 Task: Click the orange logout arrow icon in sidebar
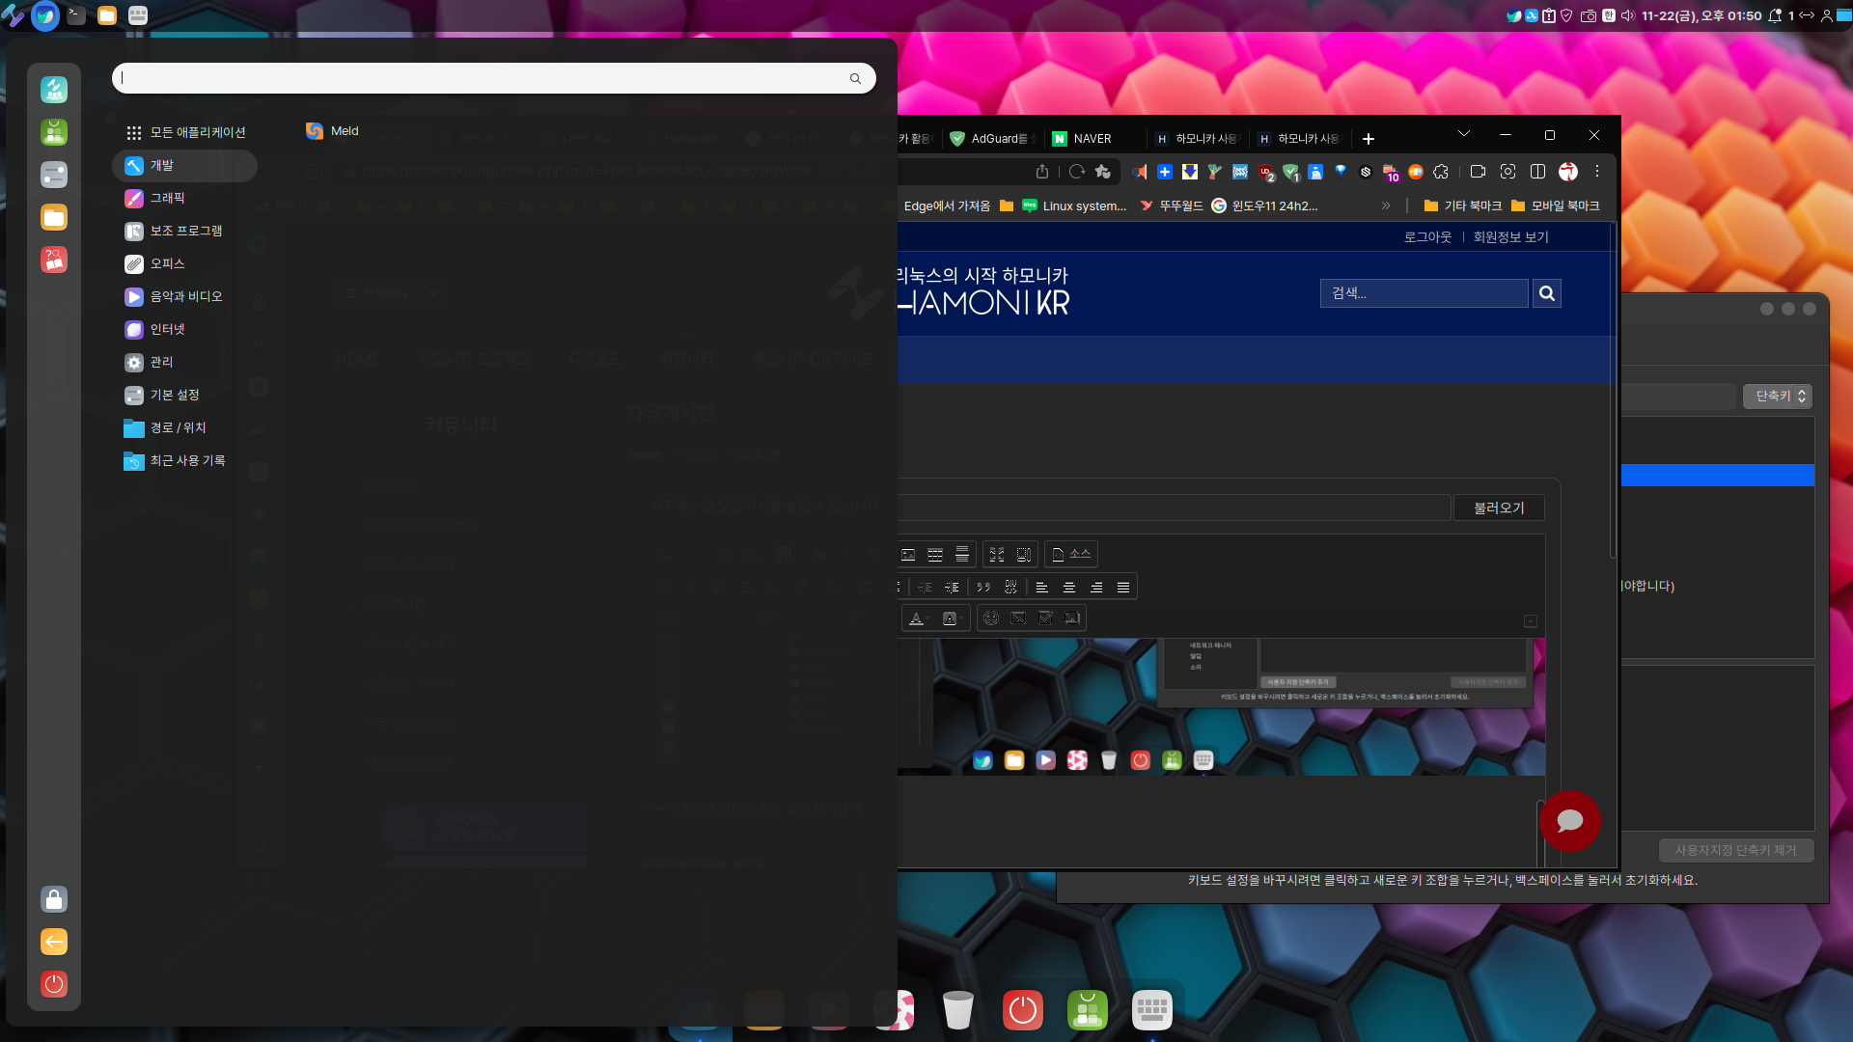coord(54,942)
